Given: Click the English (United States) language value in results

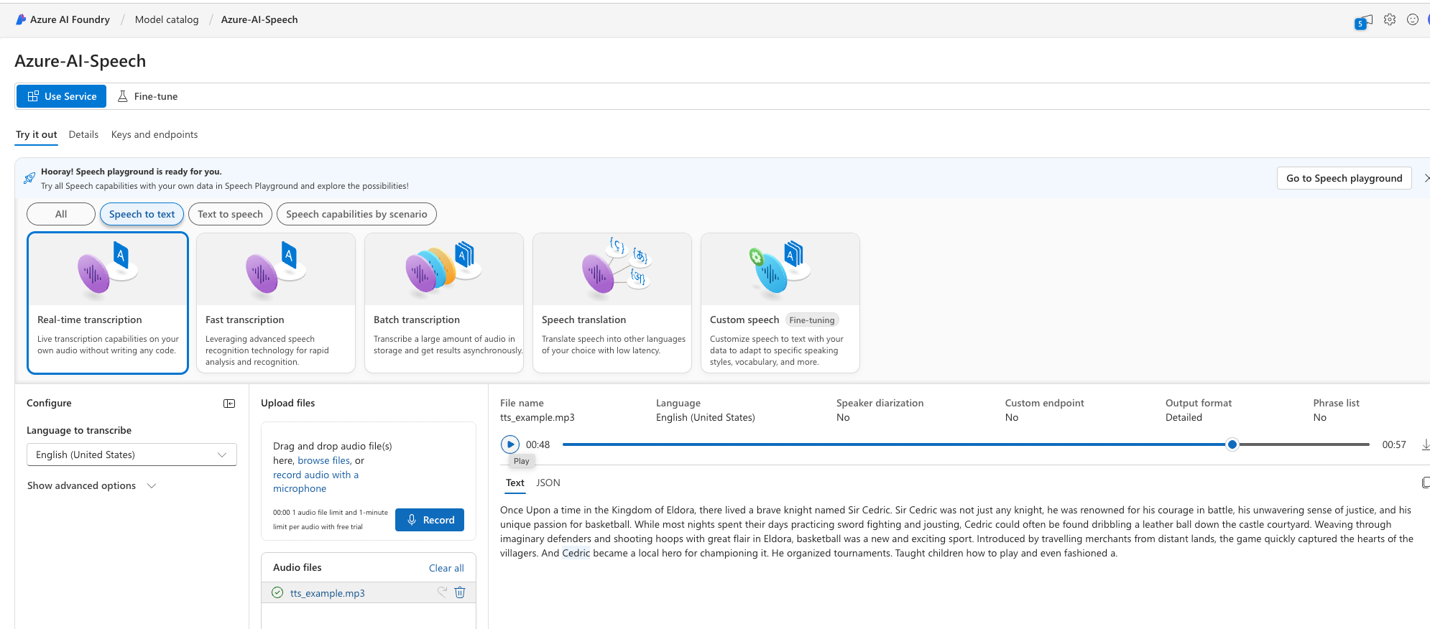Looking at the screenshot, I should pos(705,417).
